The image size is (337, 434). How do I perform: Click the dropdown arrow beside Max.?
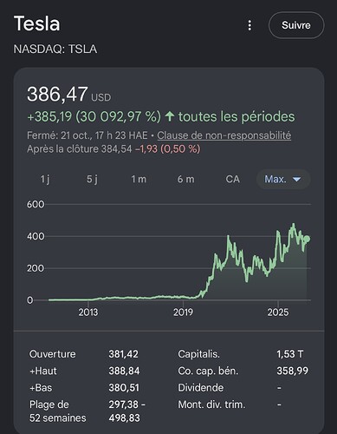coord(297,180)
